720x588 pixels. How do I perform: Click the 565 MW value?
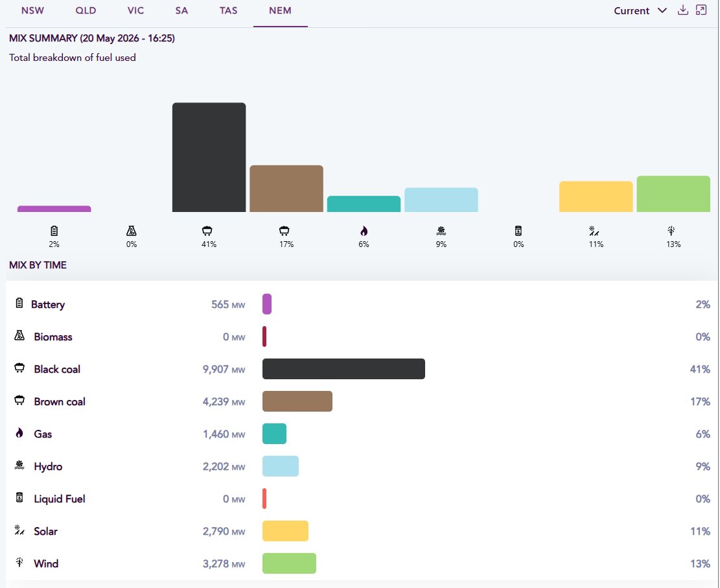227,305
